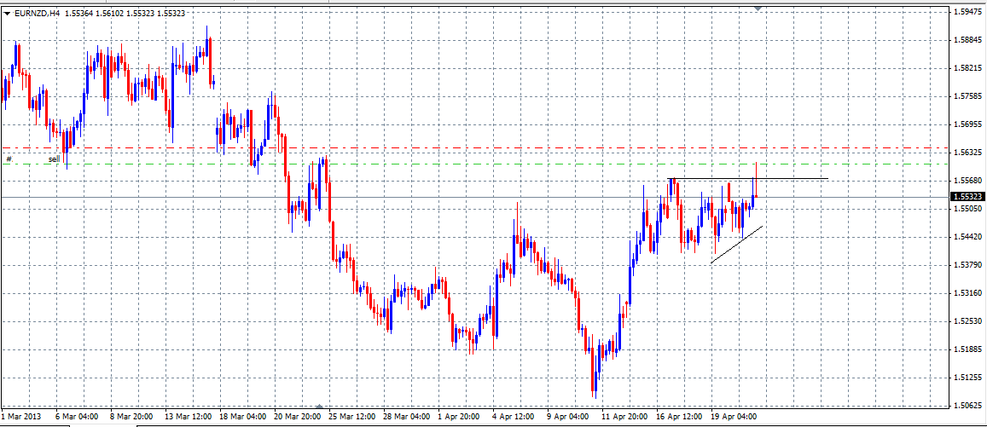Open the EURNZD,H4 chart dropdown arrow
The width and height of the screenshot is (987, 427).
[x=8, y=14]
